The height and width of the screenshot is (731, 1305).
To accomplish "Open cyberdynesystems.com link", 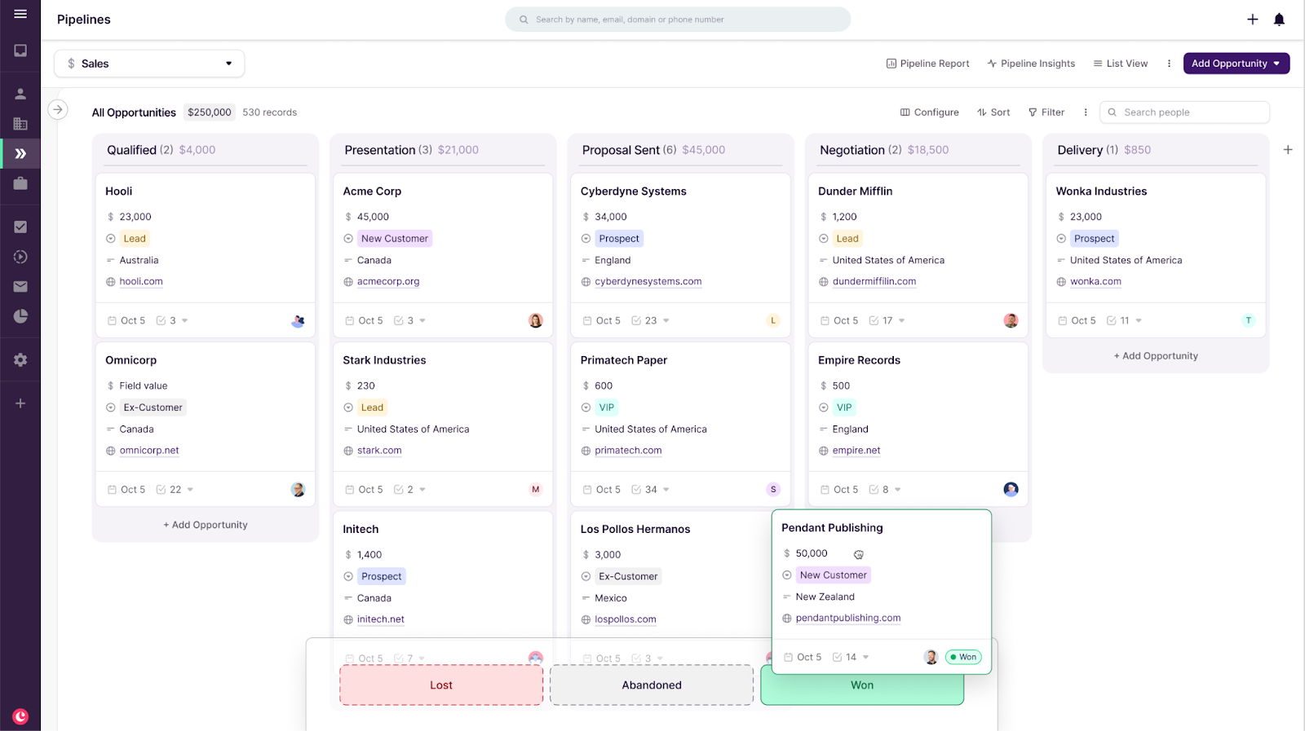I will click(x=648, y=282).
